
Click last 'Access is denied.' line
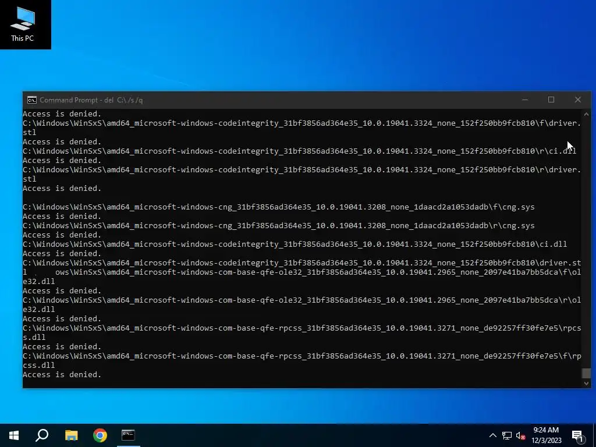pyautogui.click(x=62, y=374)
